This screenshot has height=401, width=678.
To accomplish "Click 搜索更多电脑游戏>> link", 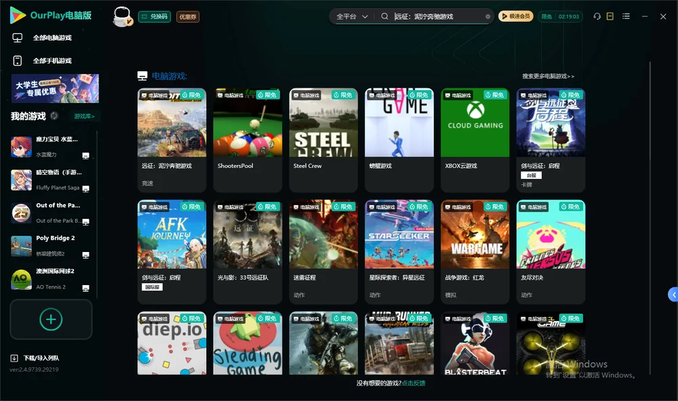I will click(x=548, y=76).
